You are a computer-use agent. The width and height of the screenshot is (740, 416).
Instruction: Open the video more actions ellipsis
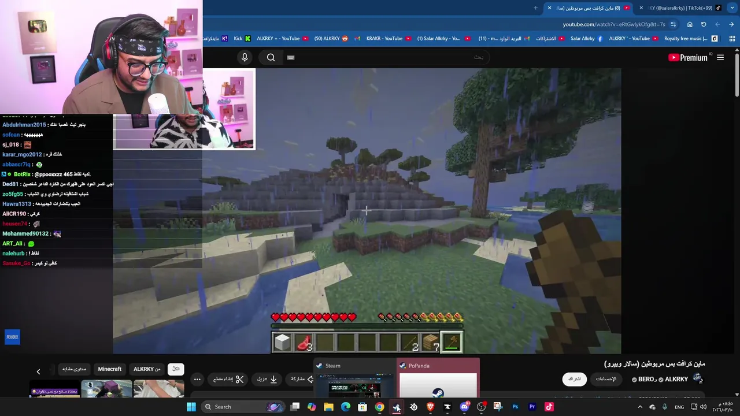pyautogui.click(x=197, y=379)
